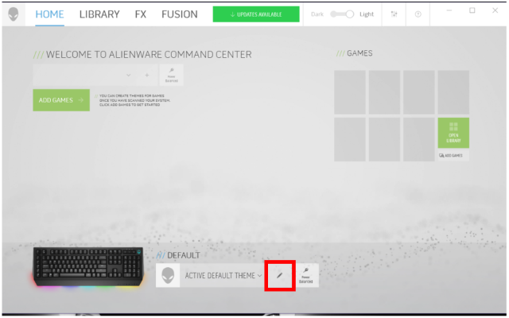Click 'WELCOME TO ALIENWARE COMMAND CENTER' heading
Screen dimensions: 509x318
pos(149,55)
